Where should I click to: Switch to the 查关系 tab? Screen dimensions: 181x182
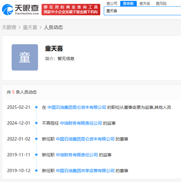click(145, 4)
